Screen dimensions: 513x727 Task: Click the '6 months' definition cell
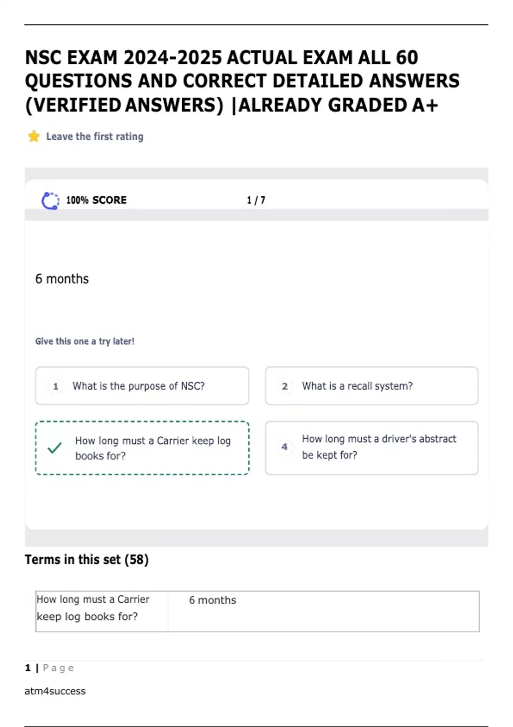[212, 600]
